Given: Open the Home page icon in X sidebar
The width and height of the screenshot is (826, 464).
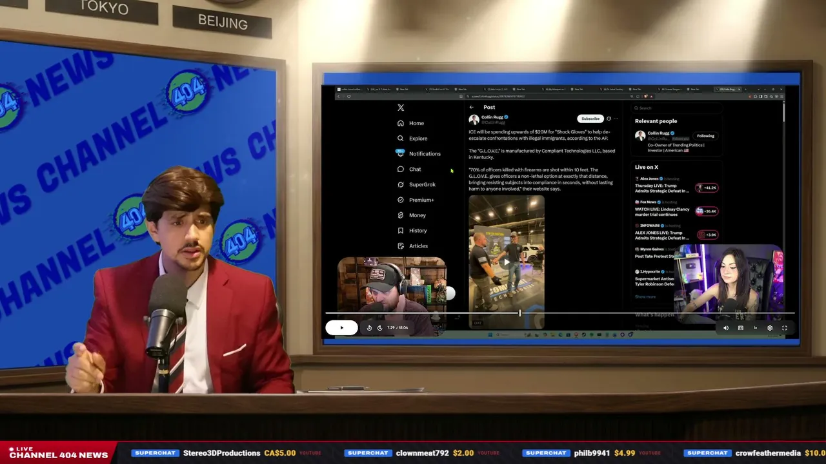Looking at the screenshot, I should pyautogui.click(x=401, y=123).
